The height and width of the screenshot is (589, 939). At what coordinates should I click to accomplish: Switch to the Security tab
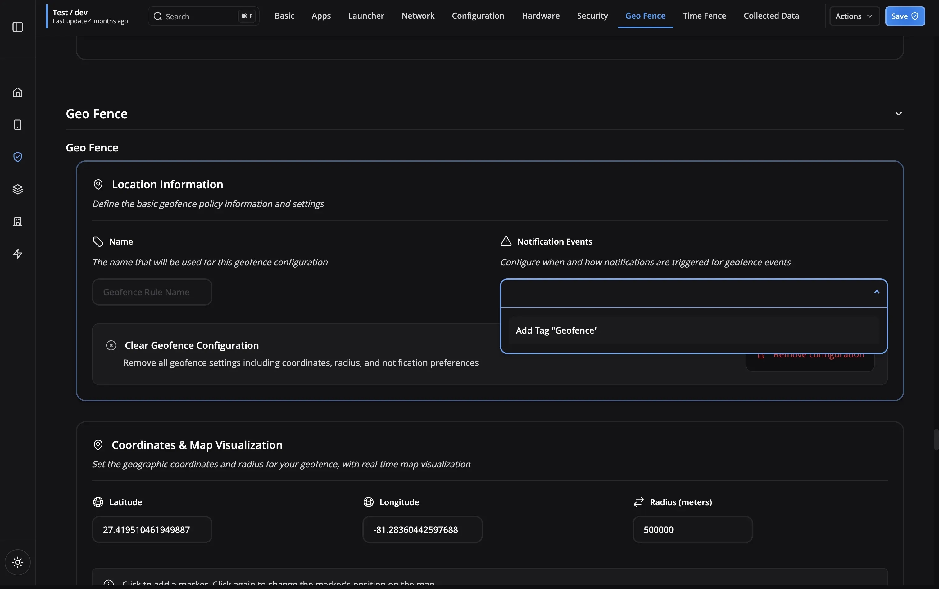(x=592, y=16)
